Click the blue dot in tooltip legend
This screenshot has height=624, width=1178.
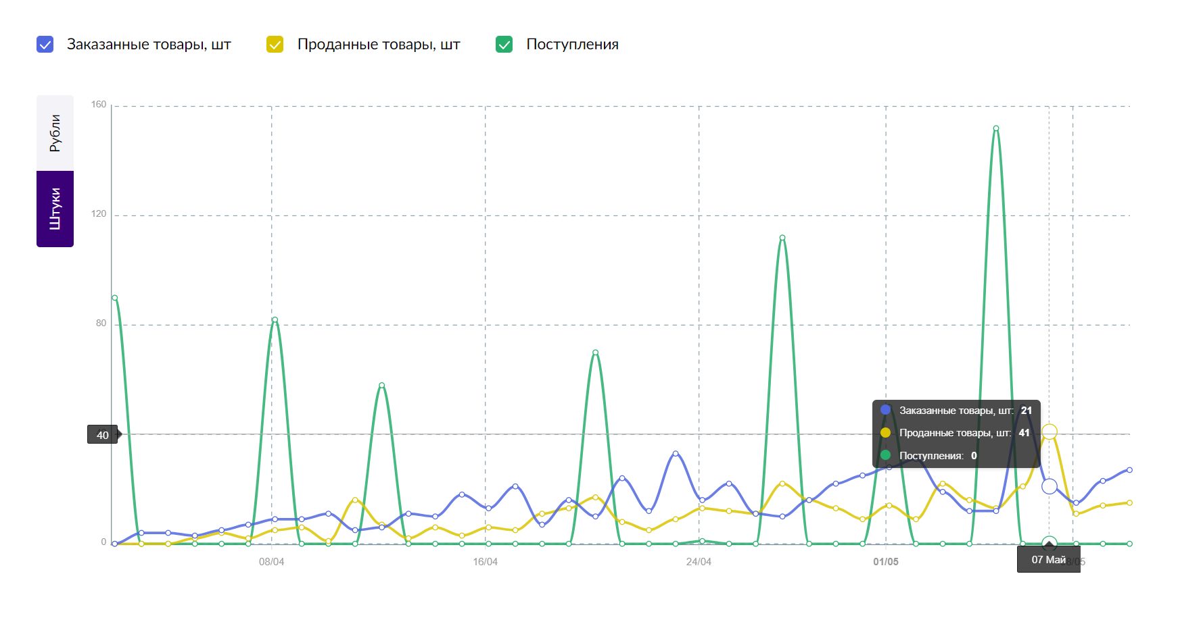click(886, 410)
